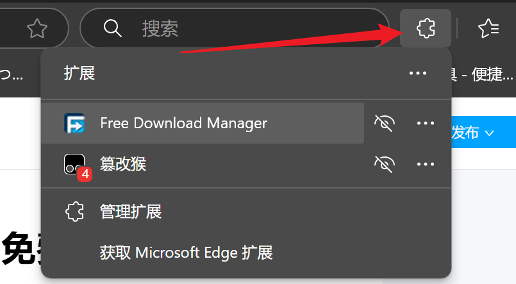
Task: Click the Free Download Manager extension icon
Action: (74, 123)
